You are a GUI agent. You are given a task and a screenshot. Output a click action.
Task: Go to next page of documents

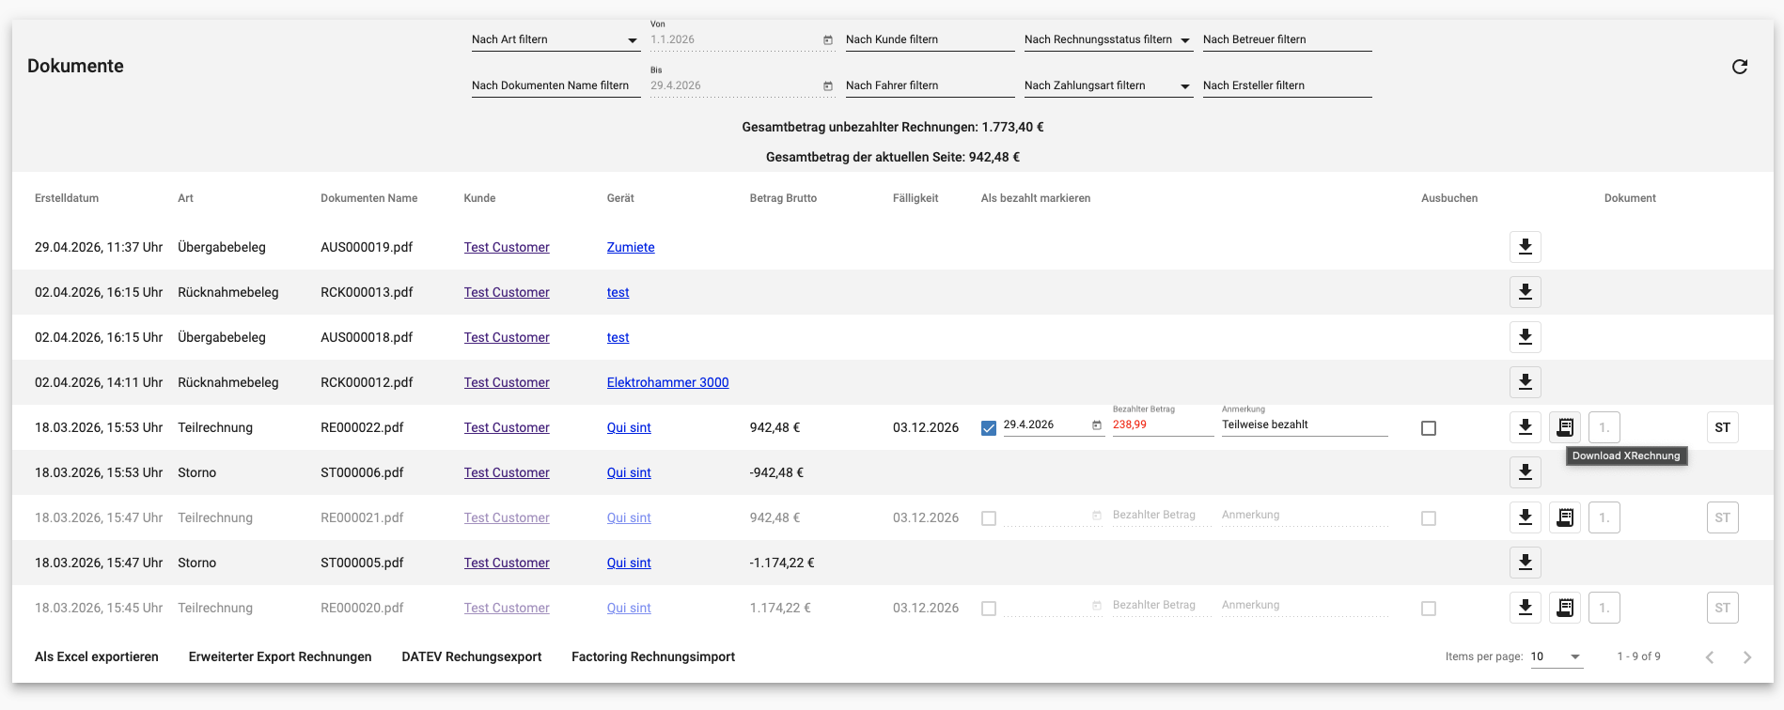pos(1747,657)
